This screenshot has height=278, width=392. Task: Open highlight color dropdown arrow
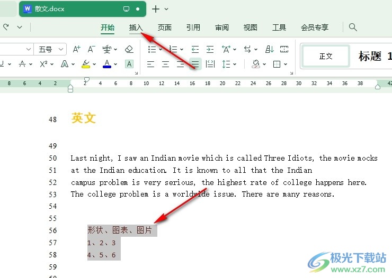click(x=94, y=64)
